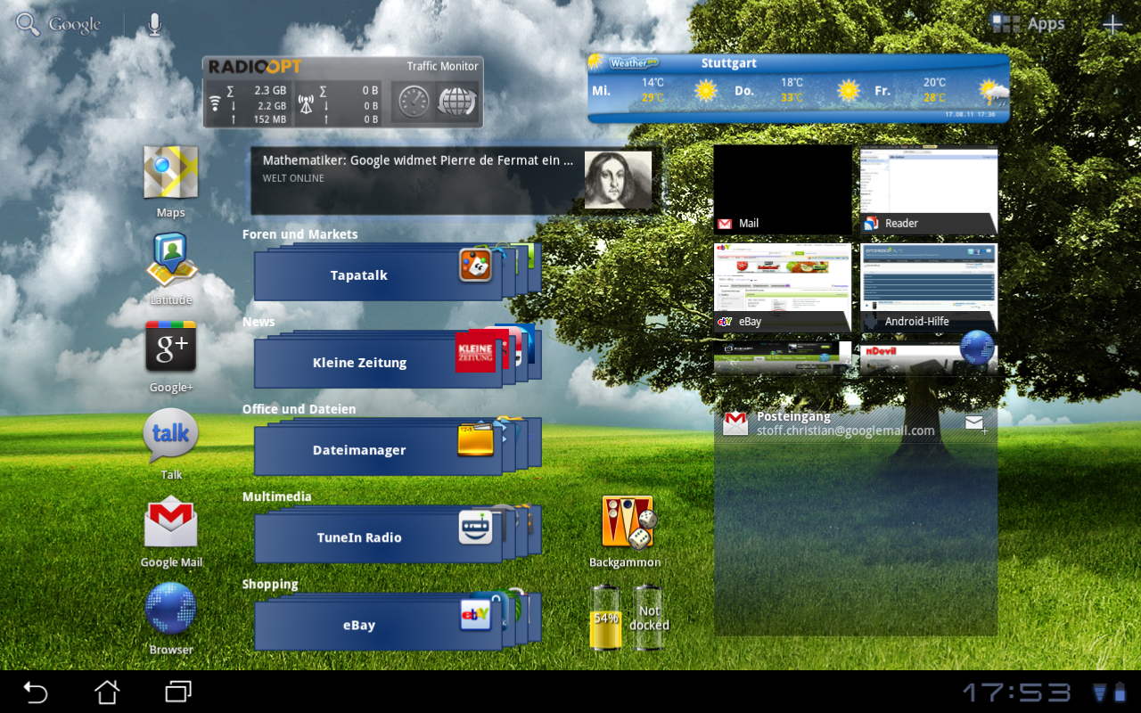Tap the plus icon to customize home screen

[1112, 25]
